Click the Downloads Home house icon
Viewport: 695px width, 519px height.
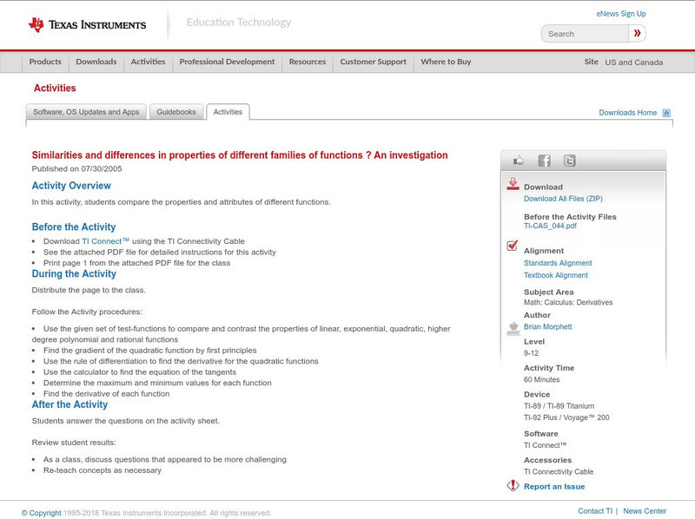tap(665, 112)
